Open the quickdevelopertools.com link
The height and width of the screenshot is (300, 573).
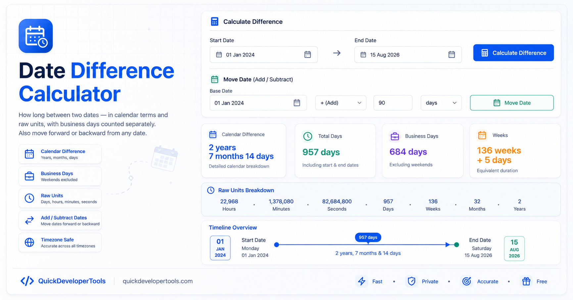(x=158, y=281)
